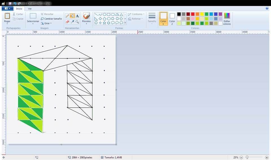Image resolution: width=271 pixels, height=160 pixels.
Task: Select the Magnifier tool
Action: [x=77, y=22]
